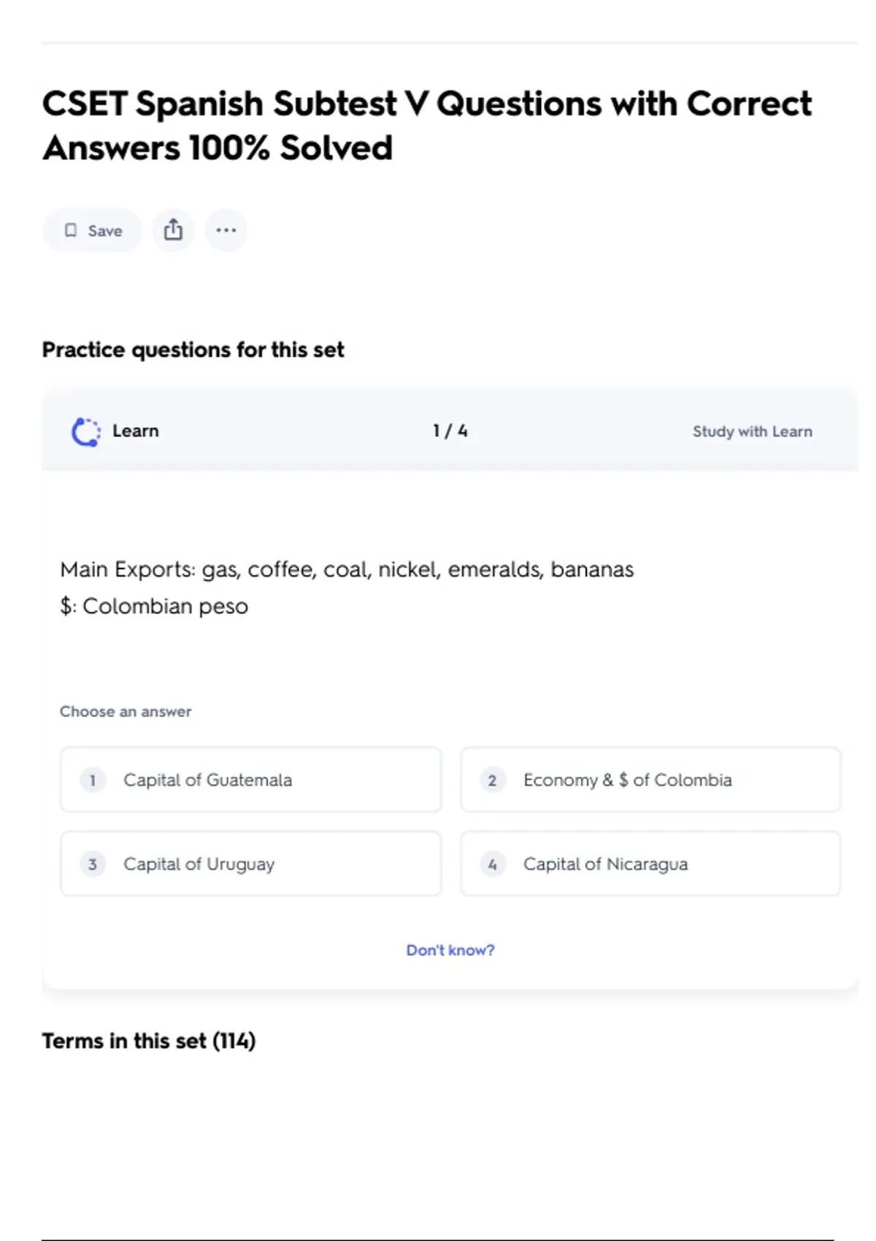The height and width of the screenshot is (1241, 876).
Task: Click the number 2 badge icon
Action: [492, 780]
